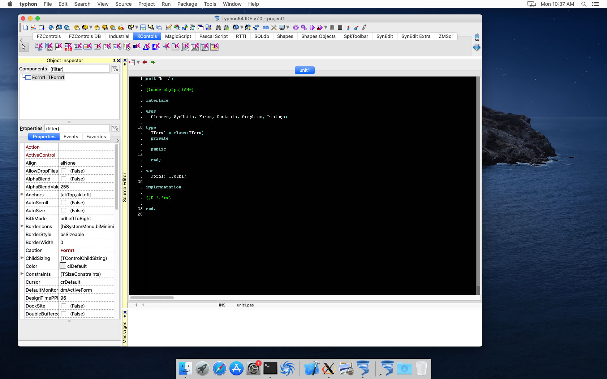Click the components filter input field

coord(79,69)
